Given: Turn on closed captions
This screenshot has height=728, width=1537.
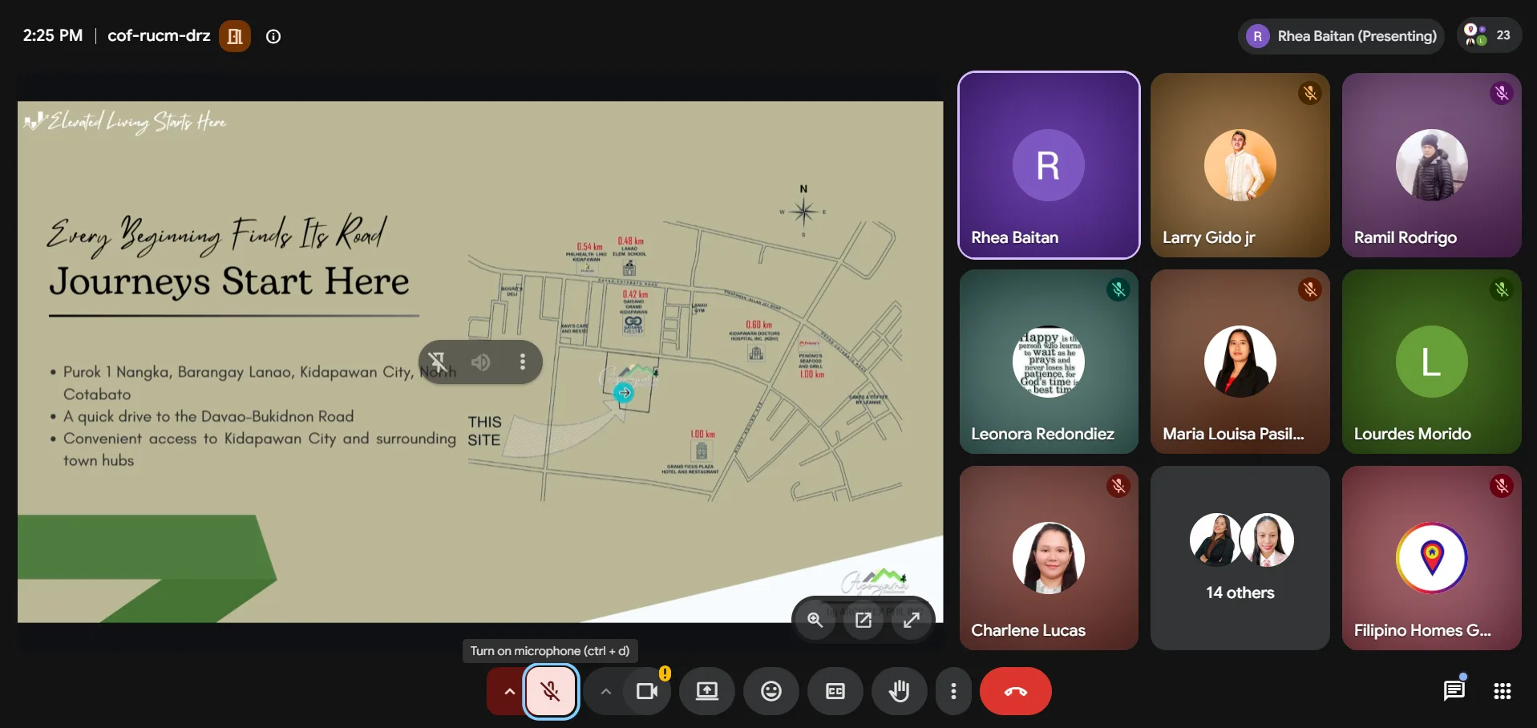Looking at the screenshot, I should 835,691.
